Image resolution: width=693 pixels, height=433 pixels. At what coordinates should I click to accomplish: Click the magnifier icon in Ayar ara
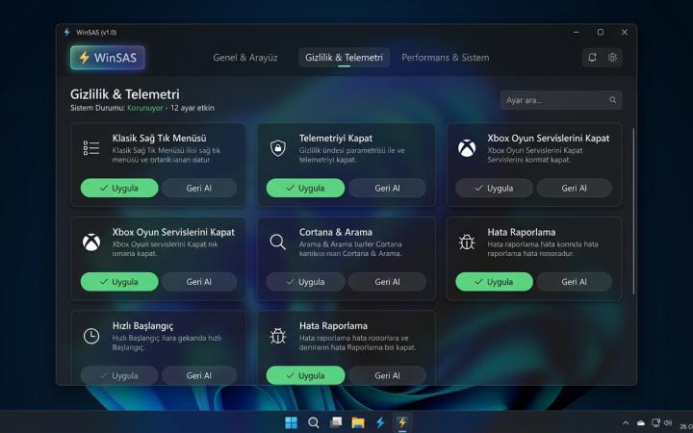click(x=612, y=100)
